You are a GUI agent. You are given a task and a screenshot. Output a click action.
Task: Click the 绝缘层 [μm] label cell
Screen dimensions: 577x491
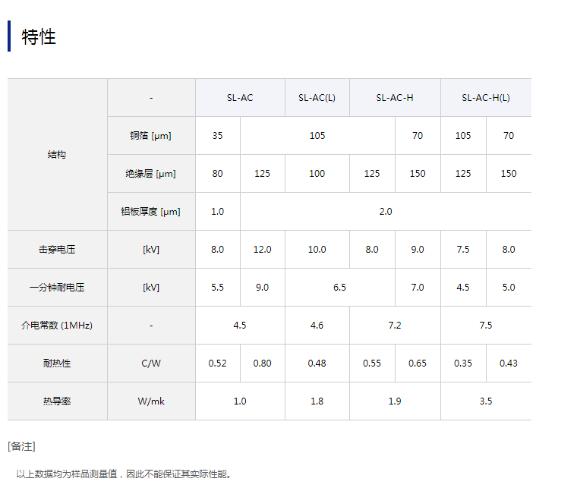click(x=151, y=174)
